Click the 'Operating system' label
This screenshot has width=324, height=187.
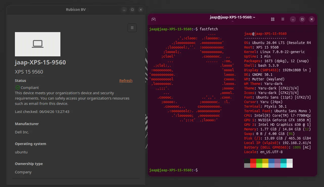pos(31,144)
